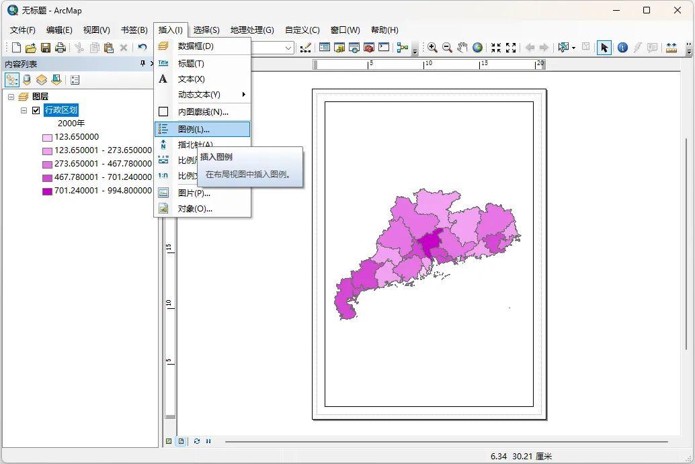This screenshot has width=695, height=464.
Task: Select the Pan hand tool
Action: 462,48
